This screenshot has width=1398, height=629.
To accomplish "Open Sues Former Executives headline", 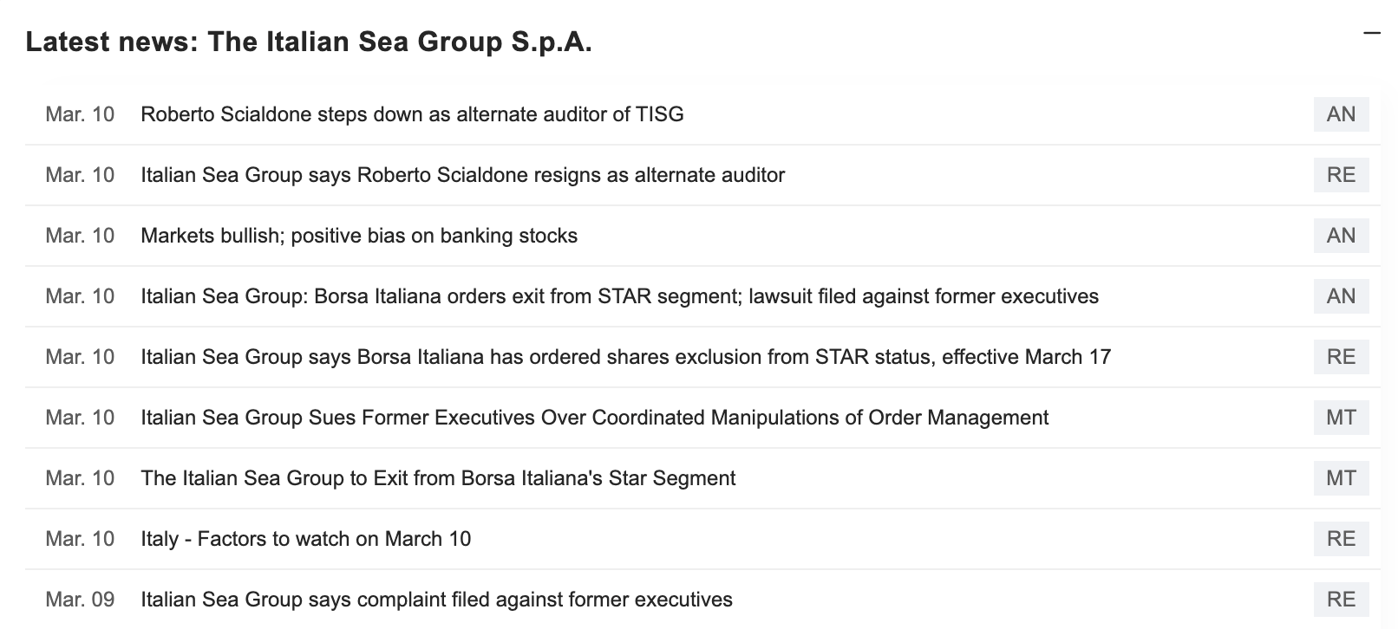I will (x=594, y=418).
